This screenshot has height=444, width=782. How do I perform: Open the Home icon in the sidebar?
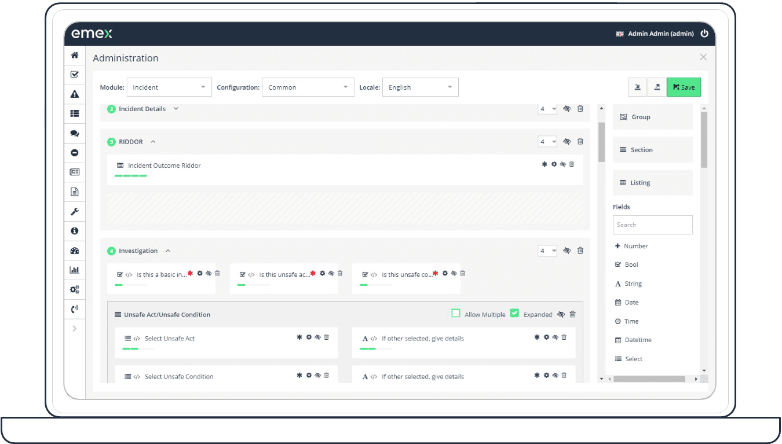[74, 56]
